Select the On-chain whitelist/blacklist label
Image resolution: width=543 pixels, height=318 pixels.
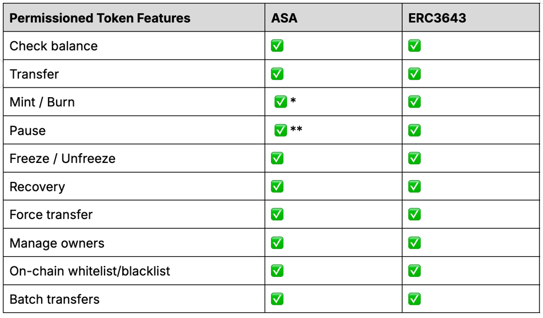pos(90,271)
